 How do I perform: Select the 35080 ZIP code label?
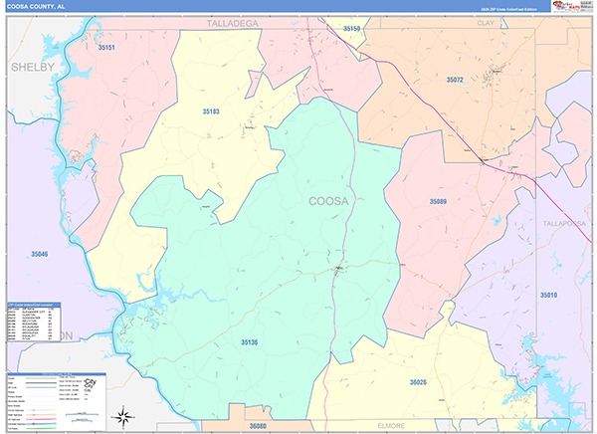(258, 426)
